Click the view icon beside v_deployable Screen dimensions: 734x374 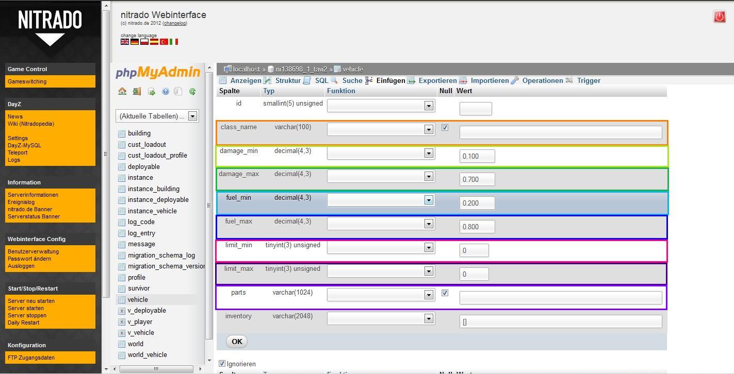(122, 311)
